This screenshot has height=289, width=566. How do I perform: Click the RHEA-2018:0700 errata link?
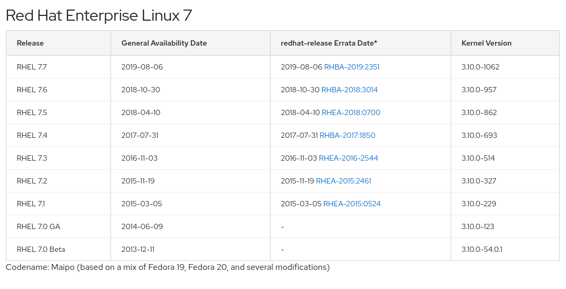(351, 112)
